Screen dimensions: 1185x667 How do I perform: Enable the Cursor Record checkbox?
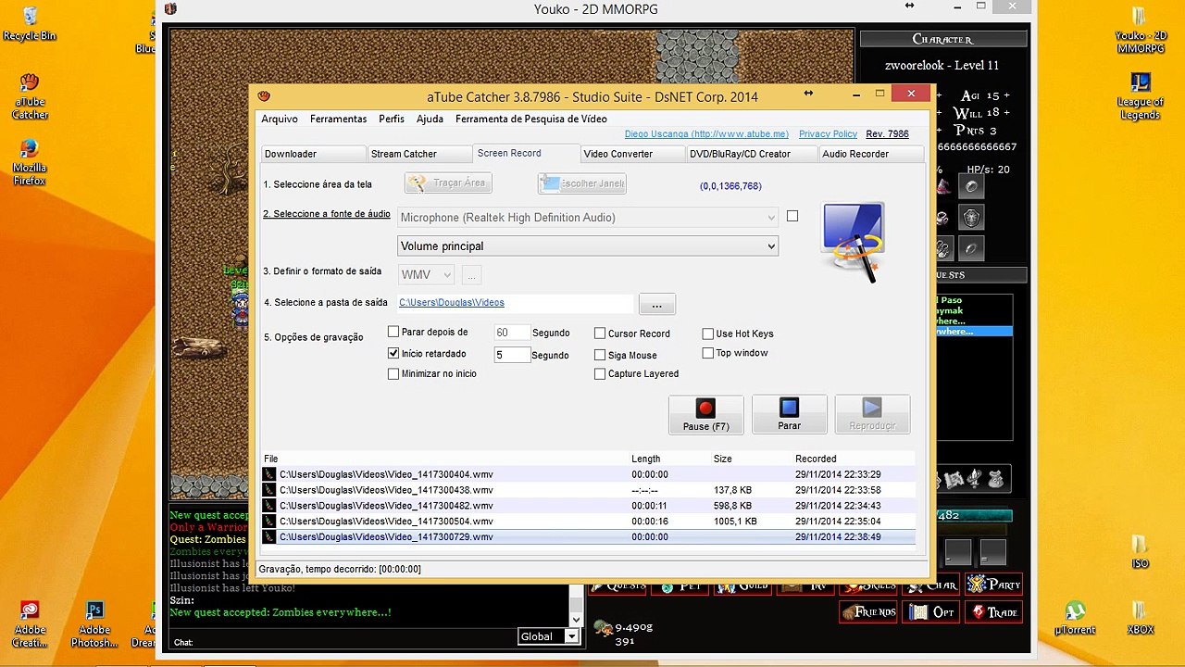pos(600,333)
